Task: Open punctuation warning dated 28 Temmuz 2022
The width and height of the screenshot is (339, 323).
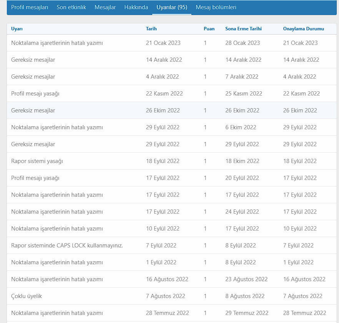Action: (x=57, y=313)
